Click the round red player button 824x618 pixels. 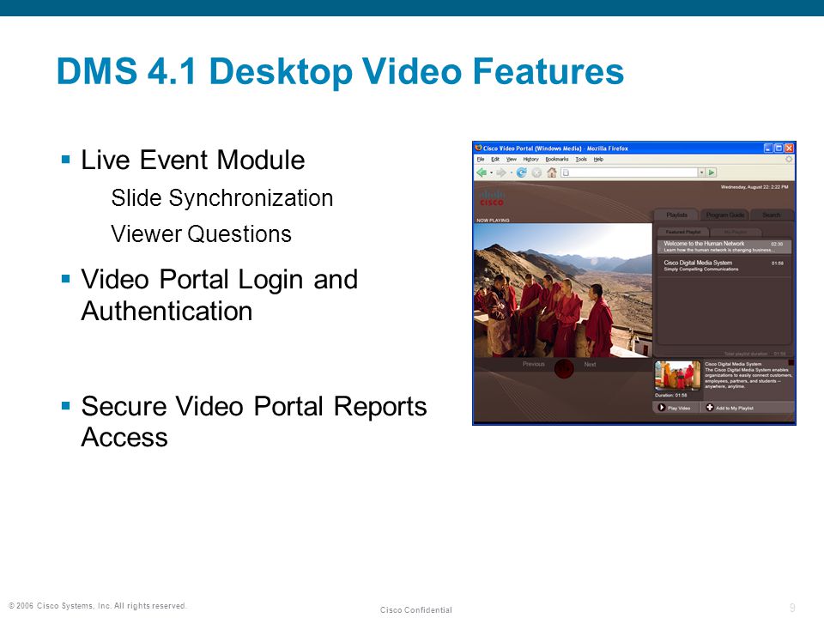564,368
